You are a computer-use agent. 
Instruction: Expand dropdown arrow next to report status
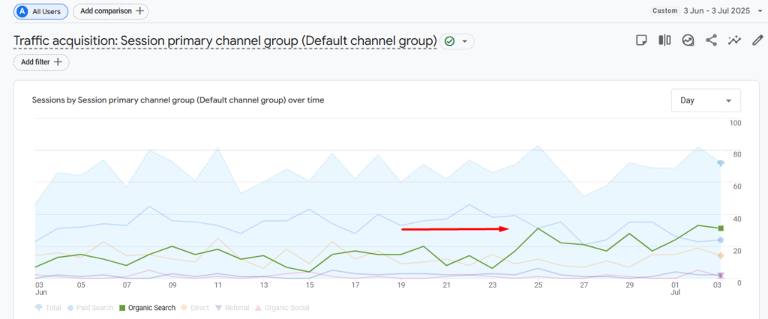pos(465,42)
